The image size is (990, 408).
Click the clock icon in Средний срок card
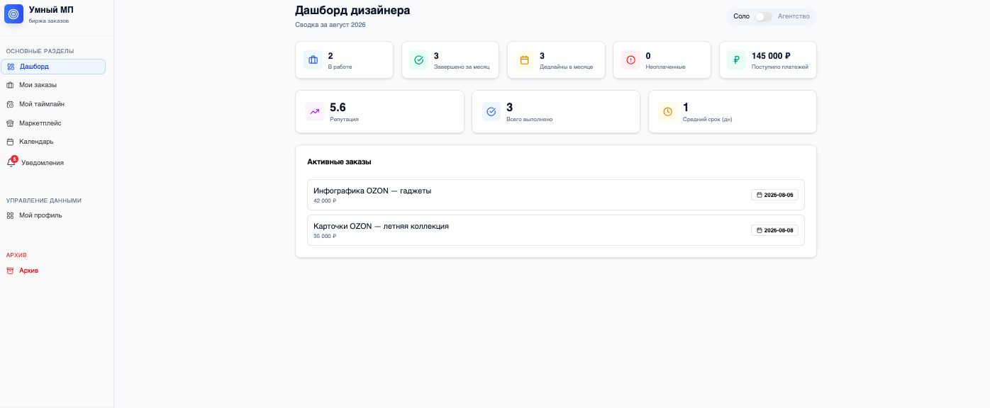coord(667,112)
